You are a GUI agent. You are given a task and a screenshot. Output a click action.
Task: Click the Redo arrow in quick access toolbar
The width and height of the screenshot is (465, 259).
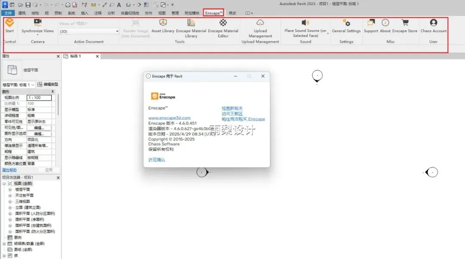[x=57, y=5]
